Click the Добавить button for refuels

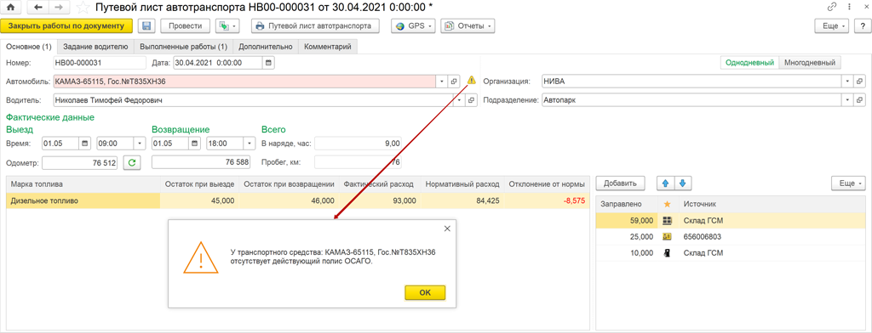[x=620, y=183]
